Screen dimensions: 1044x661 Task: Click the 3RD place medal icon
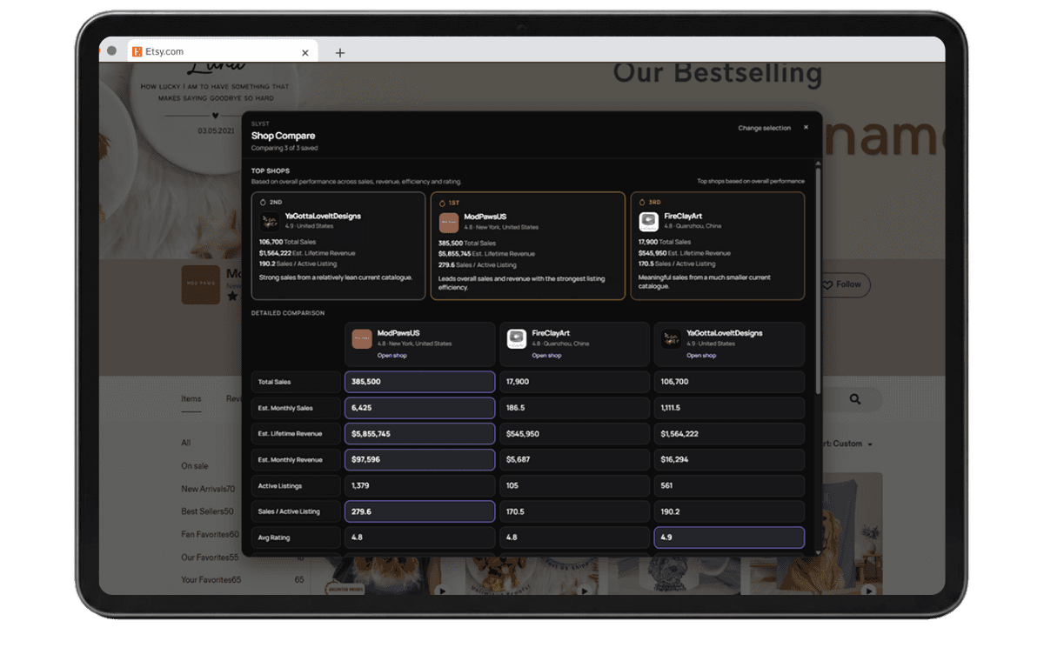pos(642,202)
